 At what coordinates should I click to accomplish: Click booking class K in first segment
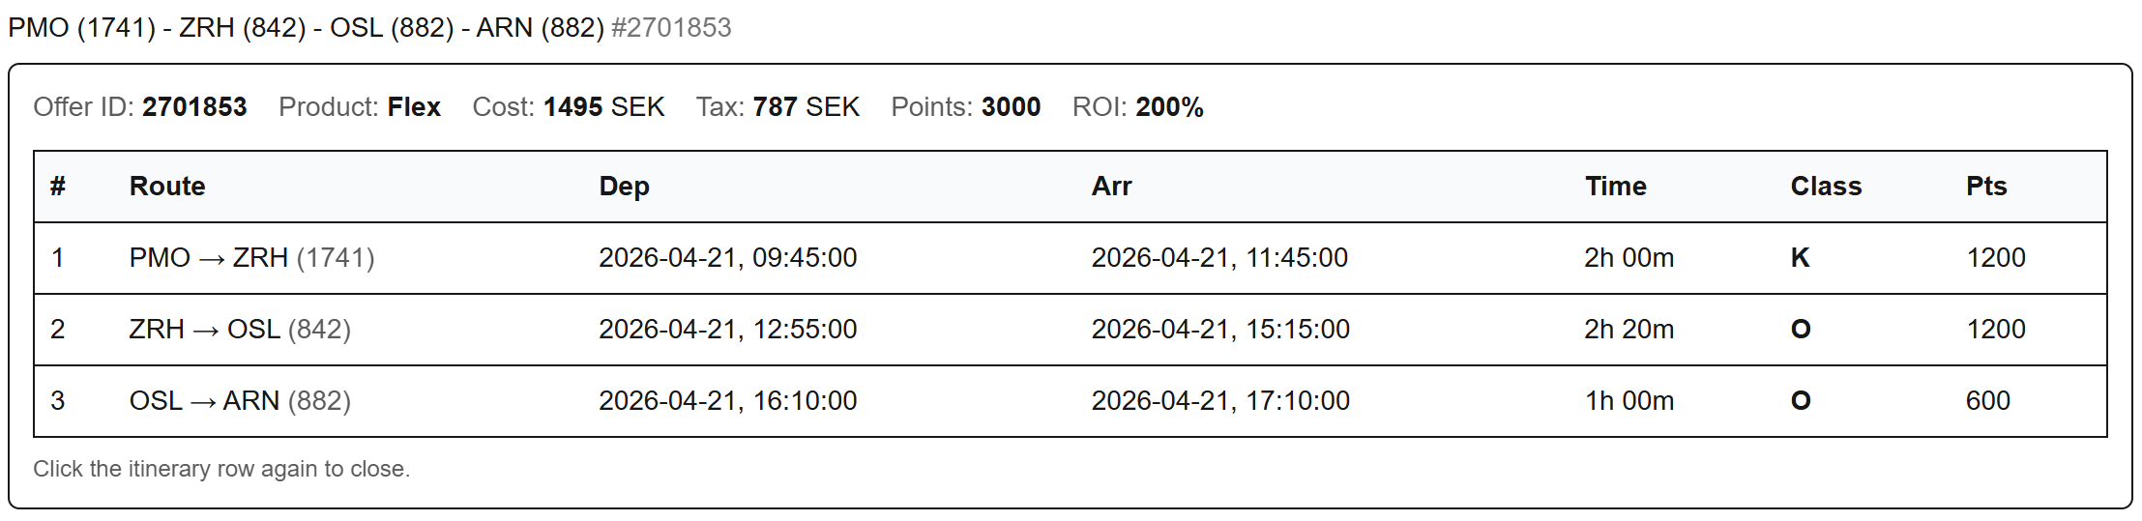1800,257
